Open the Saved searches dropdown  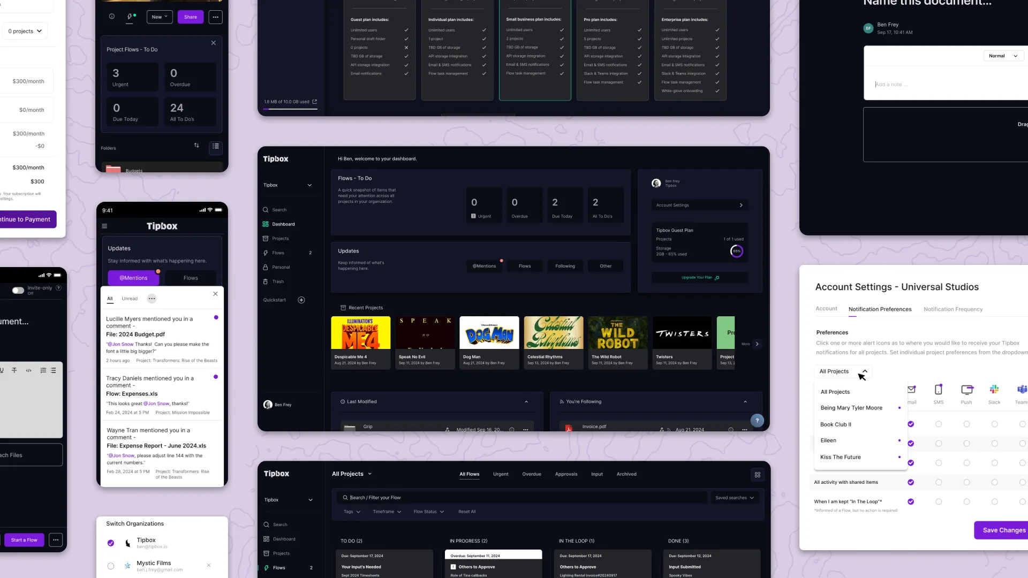coord(735,498)
